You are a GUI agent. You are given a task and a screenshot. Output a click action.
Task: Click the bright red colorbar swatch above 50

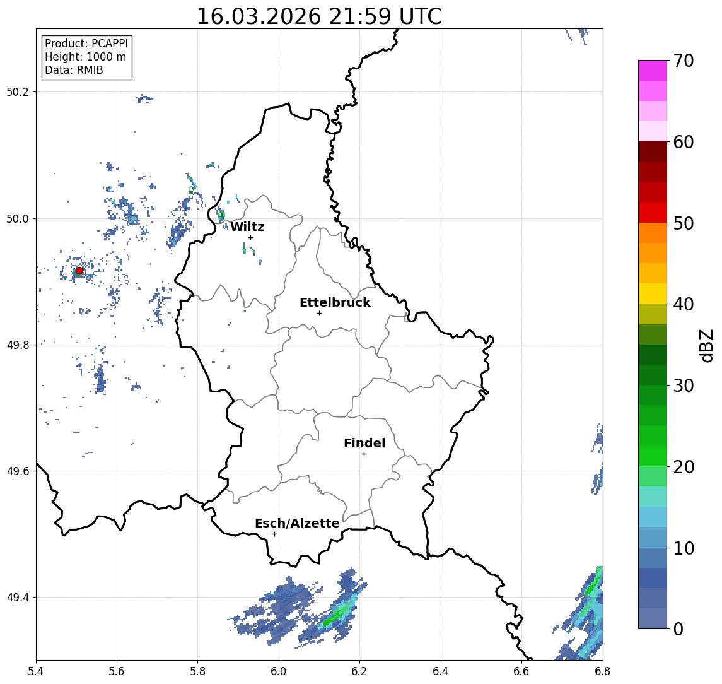tap(653, 213)
